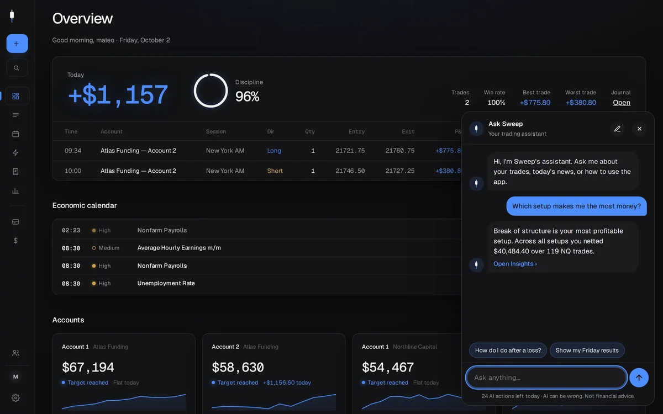The image size is (663, 414).
Task: Open the M profile avatar
Action: click(15, 376)
